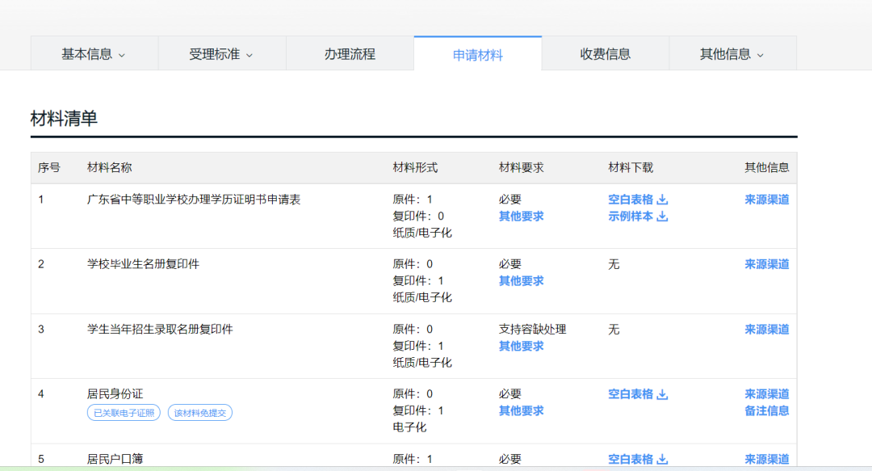Switch to the 办理流程 tab

(x=350, y=54)
